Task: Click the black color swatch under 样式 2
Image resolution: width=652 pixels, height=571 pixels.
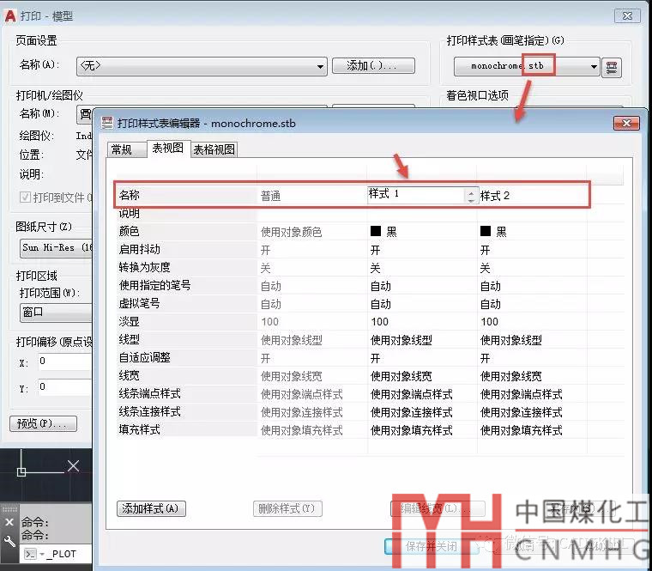Action: click(486, 231)
